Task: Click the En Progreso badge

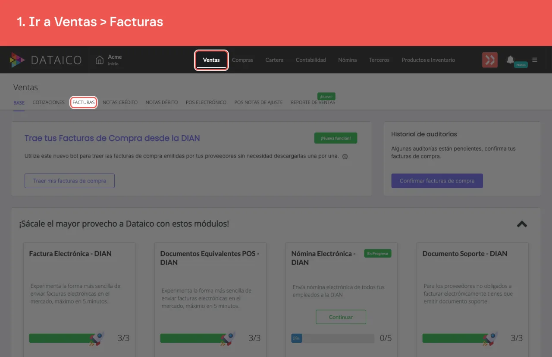Action: coord(377,254)
